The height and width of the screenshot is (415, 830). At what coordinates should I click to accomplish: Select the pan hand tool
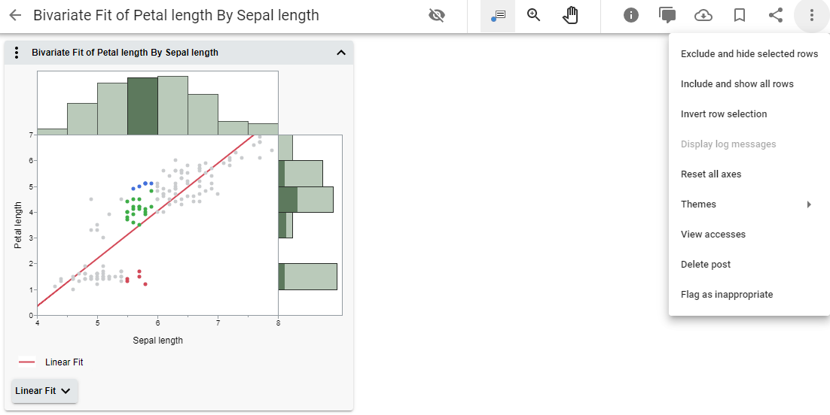tap(571, 16)
